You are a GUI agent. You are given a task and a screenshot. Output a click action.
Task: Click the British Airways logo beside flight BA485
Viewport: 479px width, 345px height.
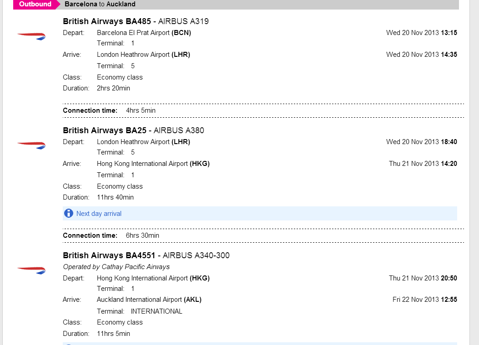pyautogui.click(x=31, y=36)
